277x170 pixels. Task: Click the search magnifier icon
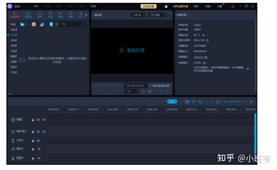tap(84, 24)
